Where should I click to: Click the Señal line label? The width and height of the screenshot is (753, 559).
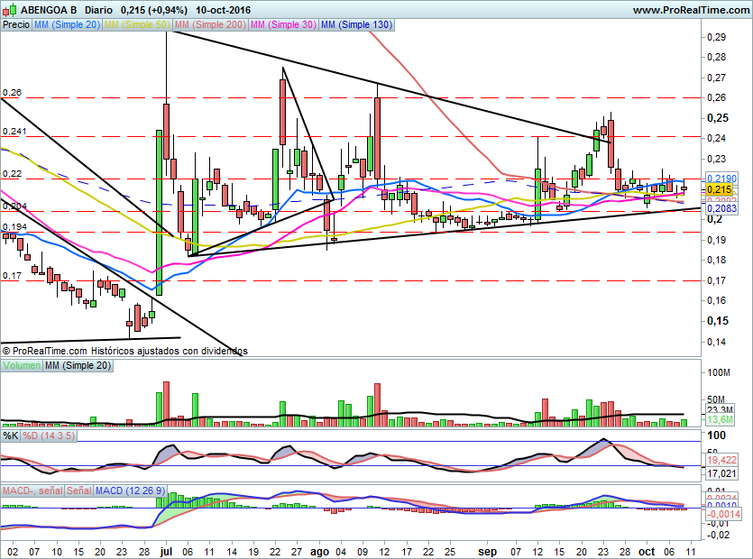[78, 490]
